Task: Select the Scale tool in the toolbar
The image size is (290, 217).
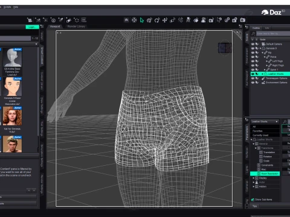Action: pos(173,20)
